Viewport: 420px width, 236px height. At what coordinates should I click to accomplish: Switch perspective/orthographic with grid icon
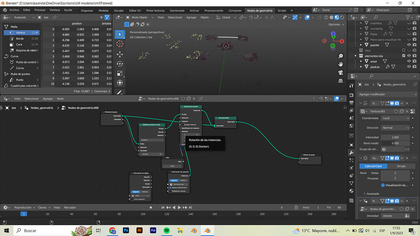pos(340,81)
